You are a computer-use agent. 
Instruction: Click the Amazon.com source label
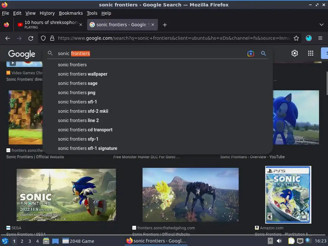272,228
